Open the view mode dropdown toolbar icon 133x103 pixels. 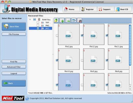pyautogui.click(x=74, y=20)
